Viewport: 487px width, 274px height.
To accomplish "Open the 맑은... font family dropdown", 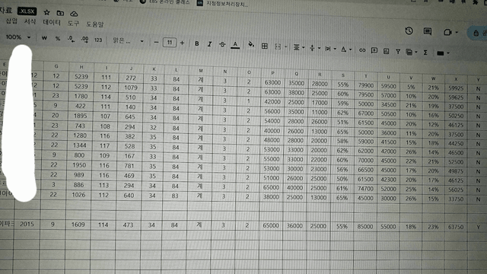I will (128, 40).
